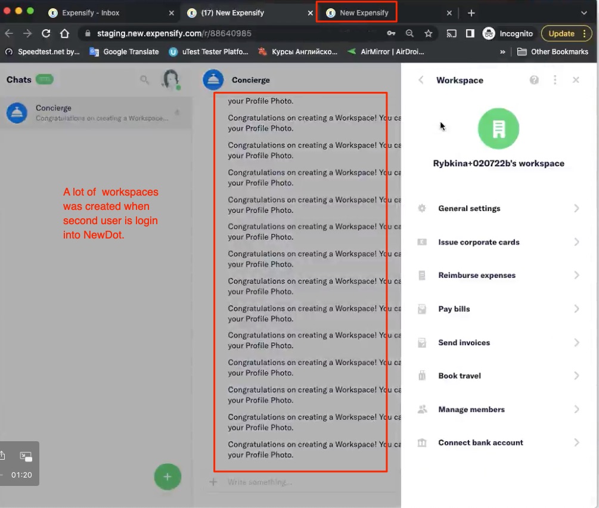Viewport: 599px width, 508px height.
Task: Click the address bar URL
Action: 174,33
